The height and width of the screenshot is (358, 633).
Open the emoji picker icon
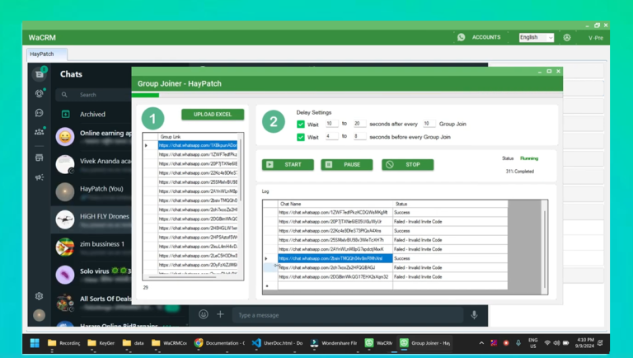[204, 314]
